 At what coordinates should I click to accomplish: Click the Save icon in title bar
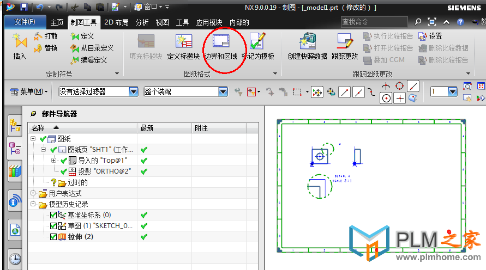click(x=24, y=7)
